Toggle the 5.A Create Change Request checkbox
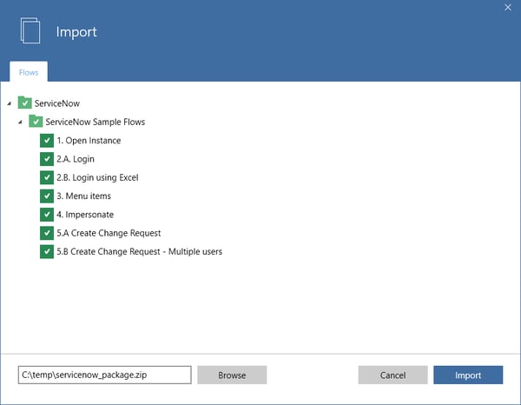This screenshot has width=521, height=405. [x=46, y=233]
